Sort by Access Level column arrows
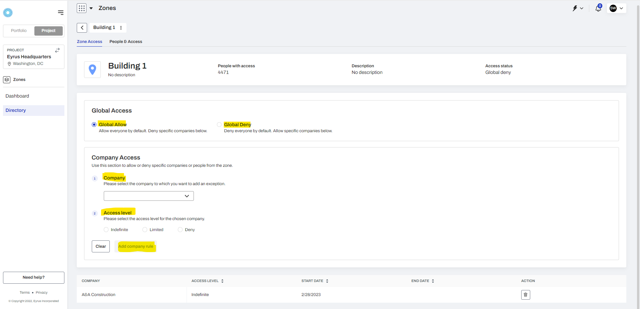 (x=222, y=281)
